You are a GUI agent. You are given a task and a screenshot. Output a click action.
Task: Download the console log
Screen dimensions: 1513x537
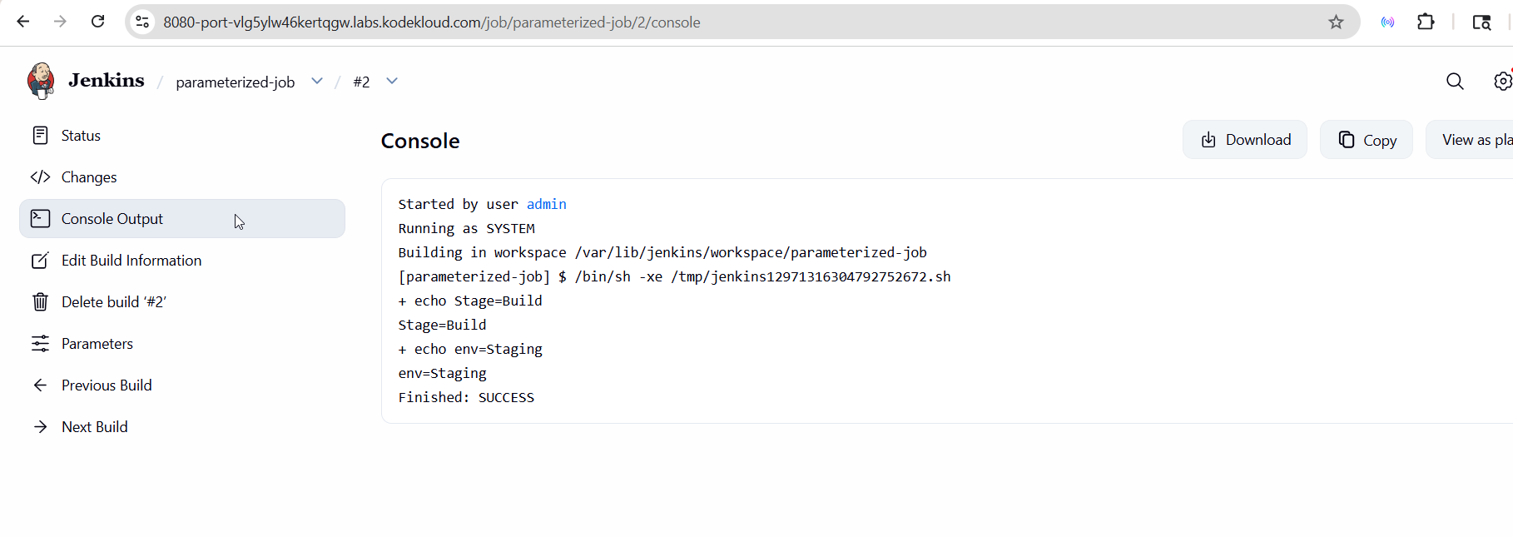click(x=1245, y=140)
